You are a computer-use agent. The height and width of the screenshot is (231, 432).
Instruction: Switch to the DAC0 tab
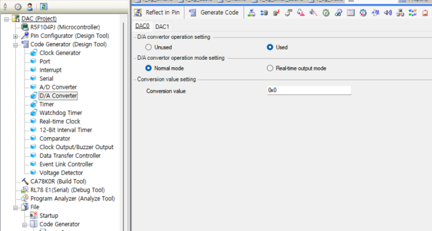tap(142, 26)
